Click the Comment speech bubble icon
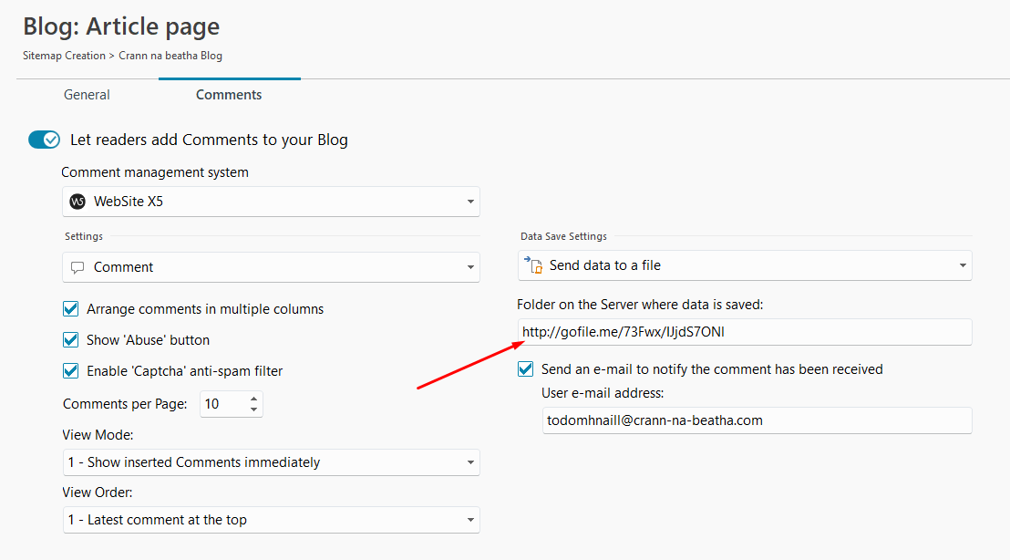 pyautogui.click(x=77, y=267)
